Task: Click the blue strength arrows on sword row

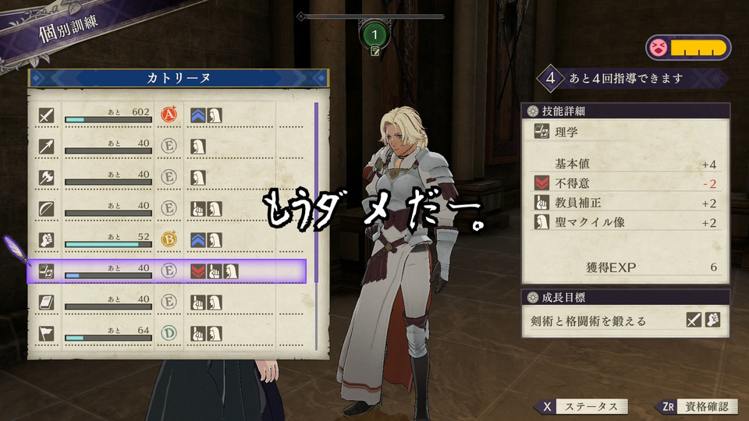Action: click(197, 115)
